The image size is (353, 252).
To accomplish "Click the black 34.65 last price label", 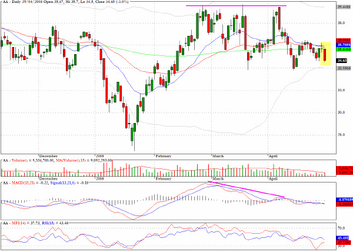I will 342,61.
